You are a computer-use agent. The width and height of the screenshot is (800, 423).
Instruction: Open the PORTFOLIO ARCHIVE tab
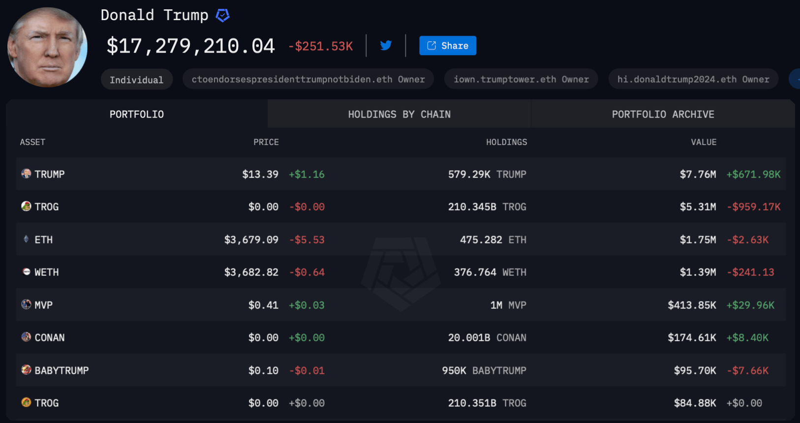(x=663, y=114)
